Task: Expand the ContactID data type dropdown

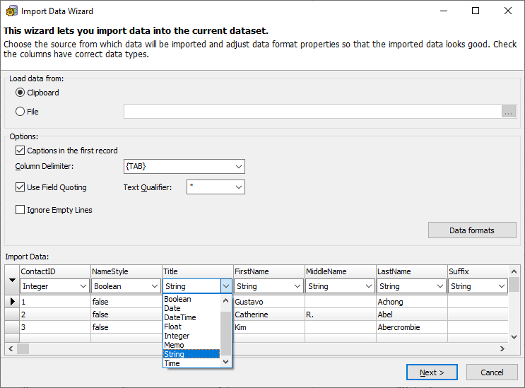Action: coord(83,286)
